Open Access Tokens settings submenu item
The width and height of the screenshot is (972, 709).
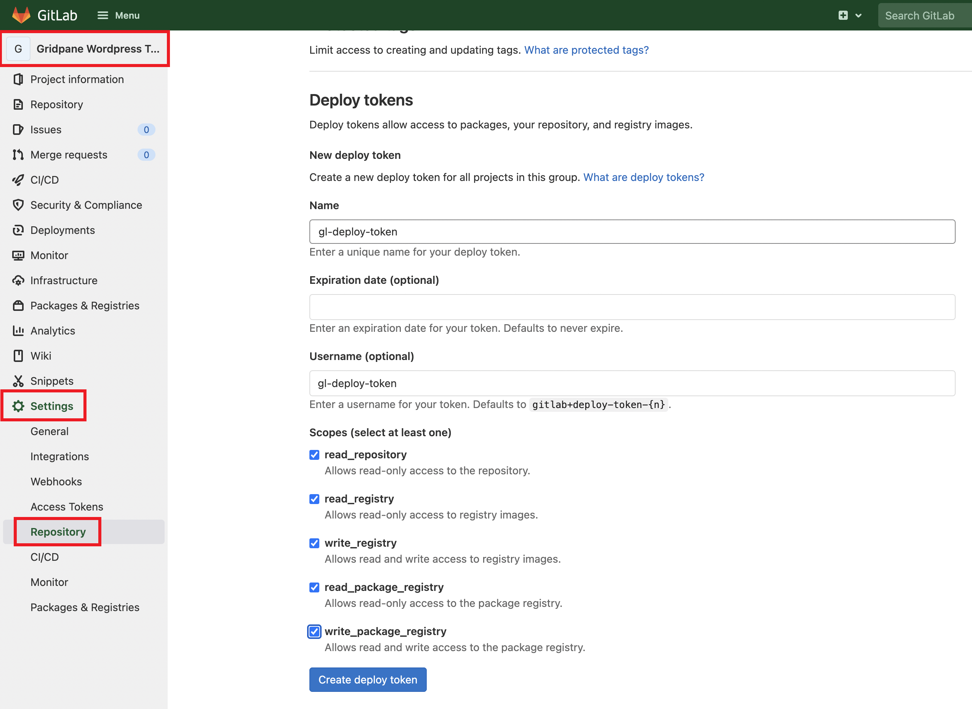pyautogui.click(x=67, y=507)
